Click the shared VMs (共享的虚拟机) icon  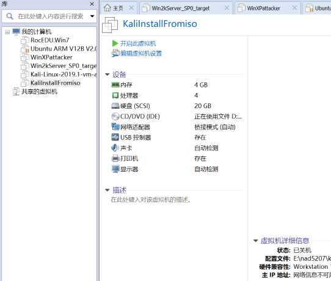click(16, 92)
